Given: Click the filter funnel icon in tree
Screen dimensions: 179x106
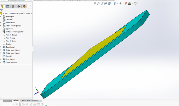Looking at the screenshot, I should click(2, 10).
